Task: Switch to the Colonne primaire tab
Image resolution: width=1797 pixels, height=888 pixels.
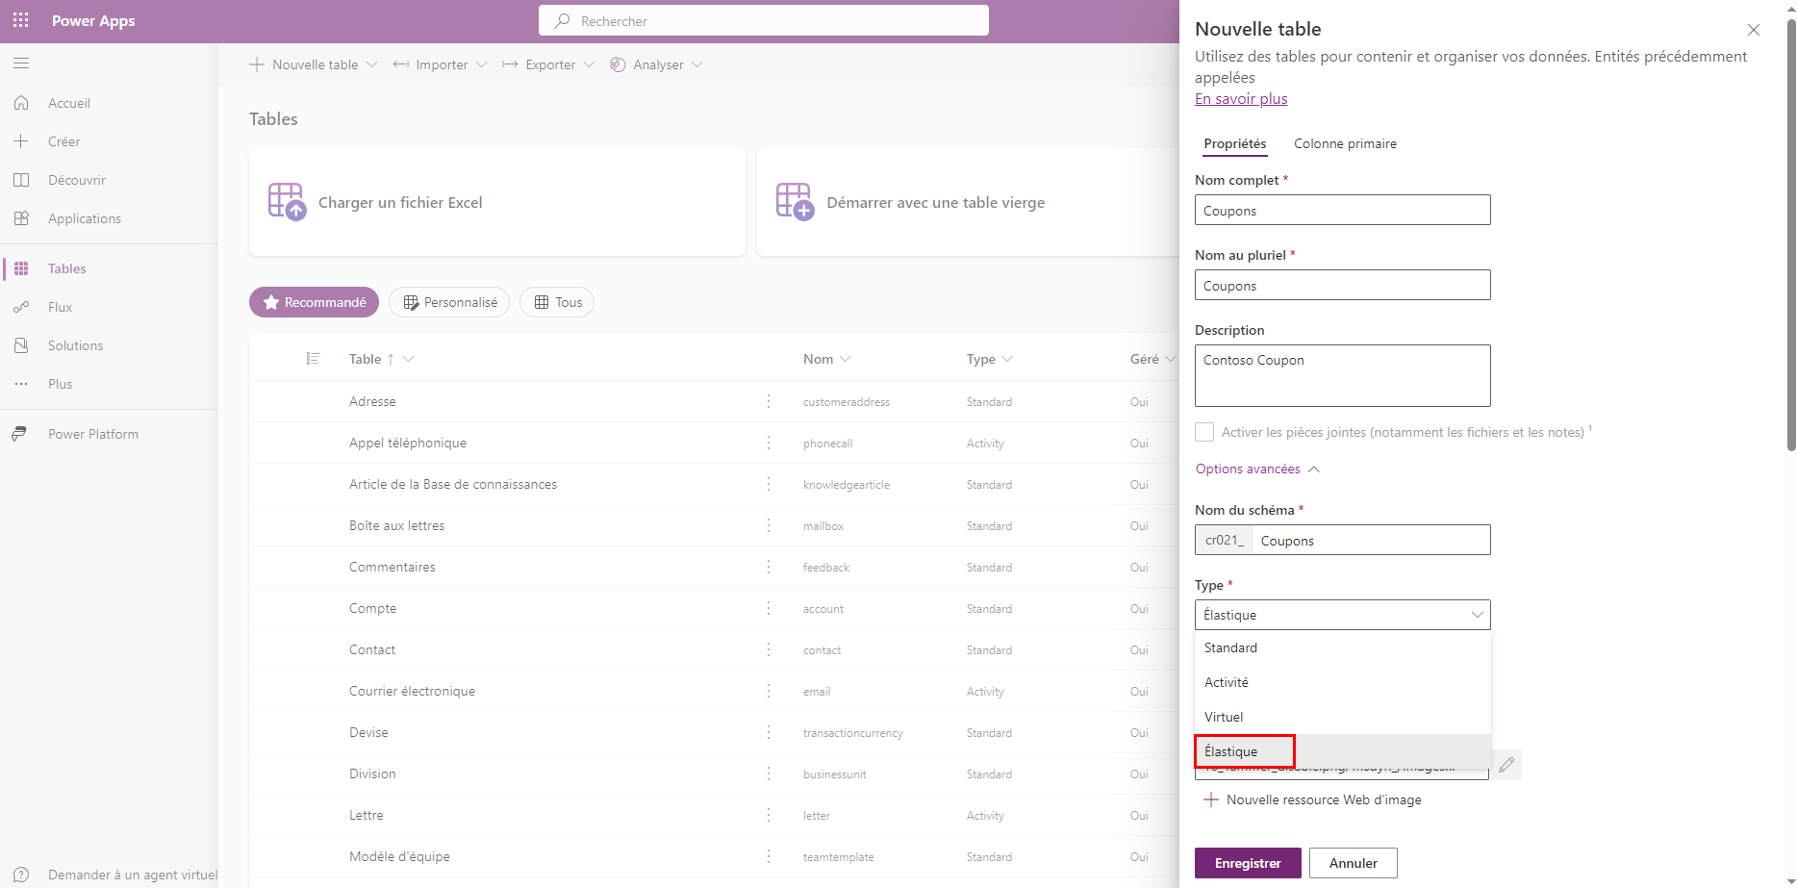Action: pos(1345,143)
